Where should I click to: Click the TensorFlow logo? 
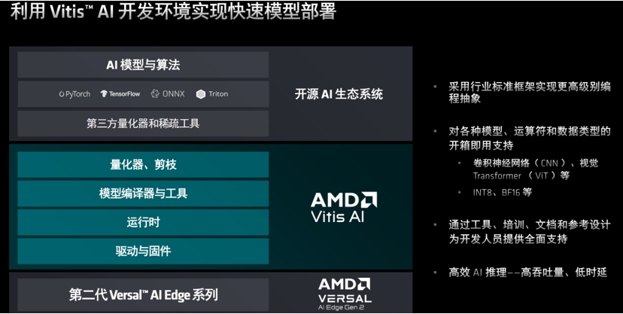(x=120, y=94)
